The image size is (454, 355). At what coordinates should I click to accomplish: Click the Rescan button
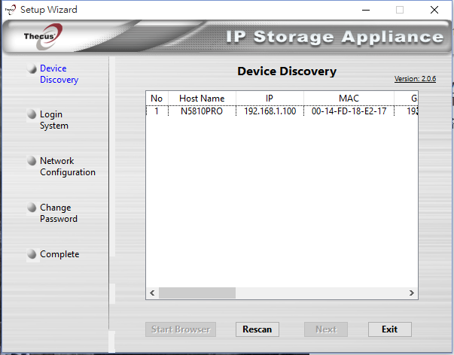click(x=257, y=329)
